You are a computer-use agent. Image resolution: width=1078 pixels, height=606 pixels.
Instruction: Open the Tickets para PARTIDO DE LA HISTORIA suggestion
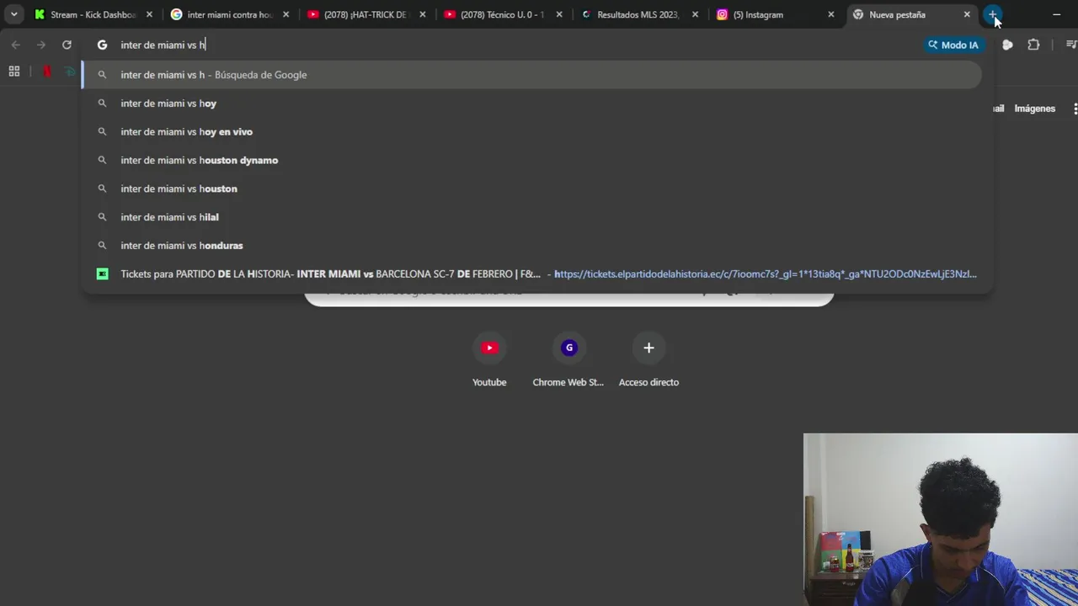pyautogui.click(x=531, y=274)
